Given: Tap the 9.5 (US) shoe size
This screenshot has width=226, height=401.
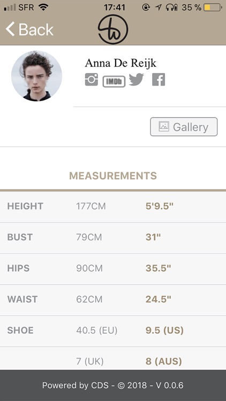Looking at the screenshot, I should click(164, 330).
